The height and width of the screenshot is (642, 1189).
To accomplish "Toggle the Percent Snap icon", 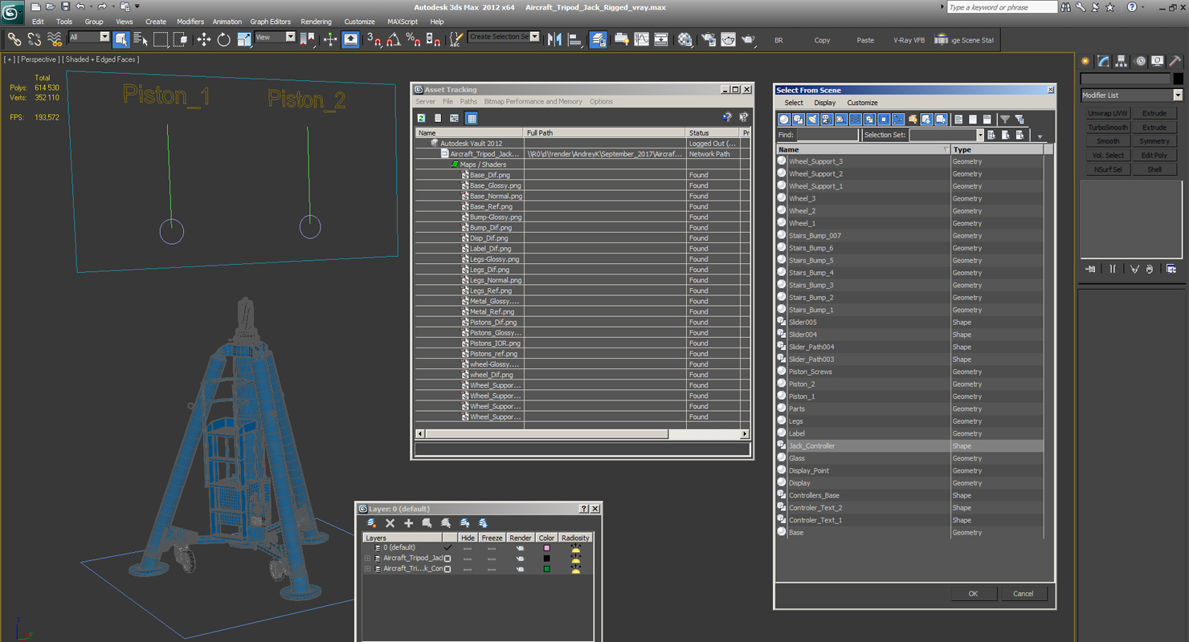I will [x=413, y=39].
